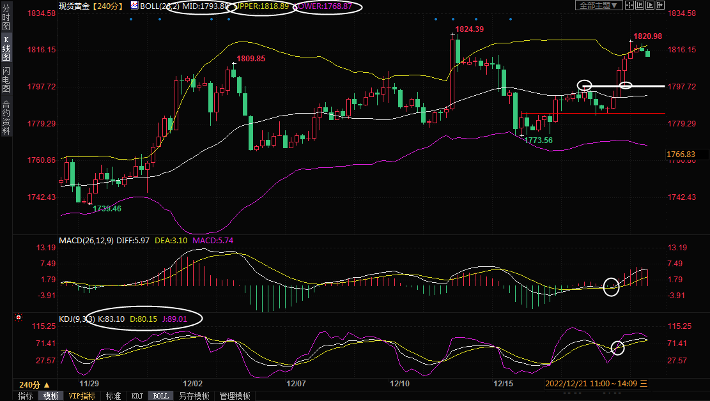Click the BOLL indicator chart icon

134,5
